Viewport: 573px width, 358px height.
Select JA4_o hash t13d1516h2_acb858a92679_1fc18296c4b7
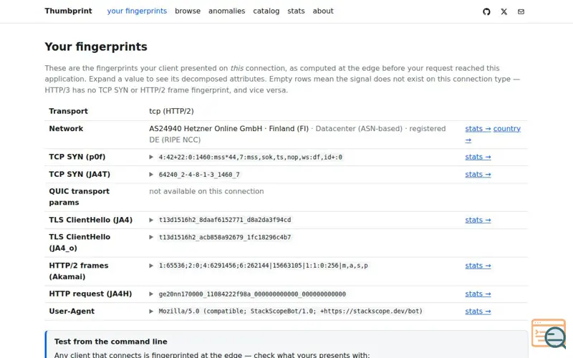pos(225,237)
